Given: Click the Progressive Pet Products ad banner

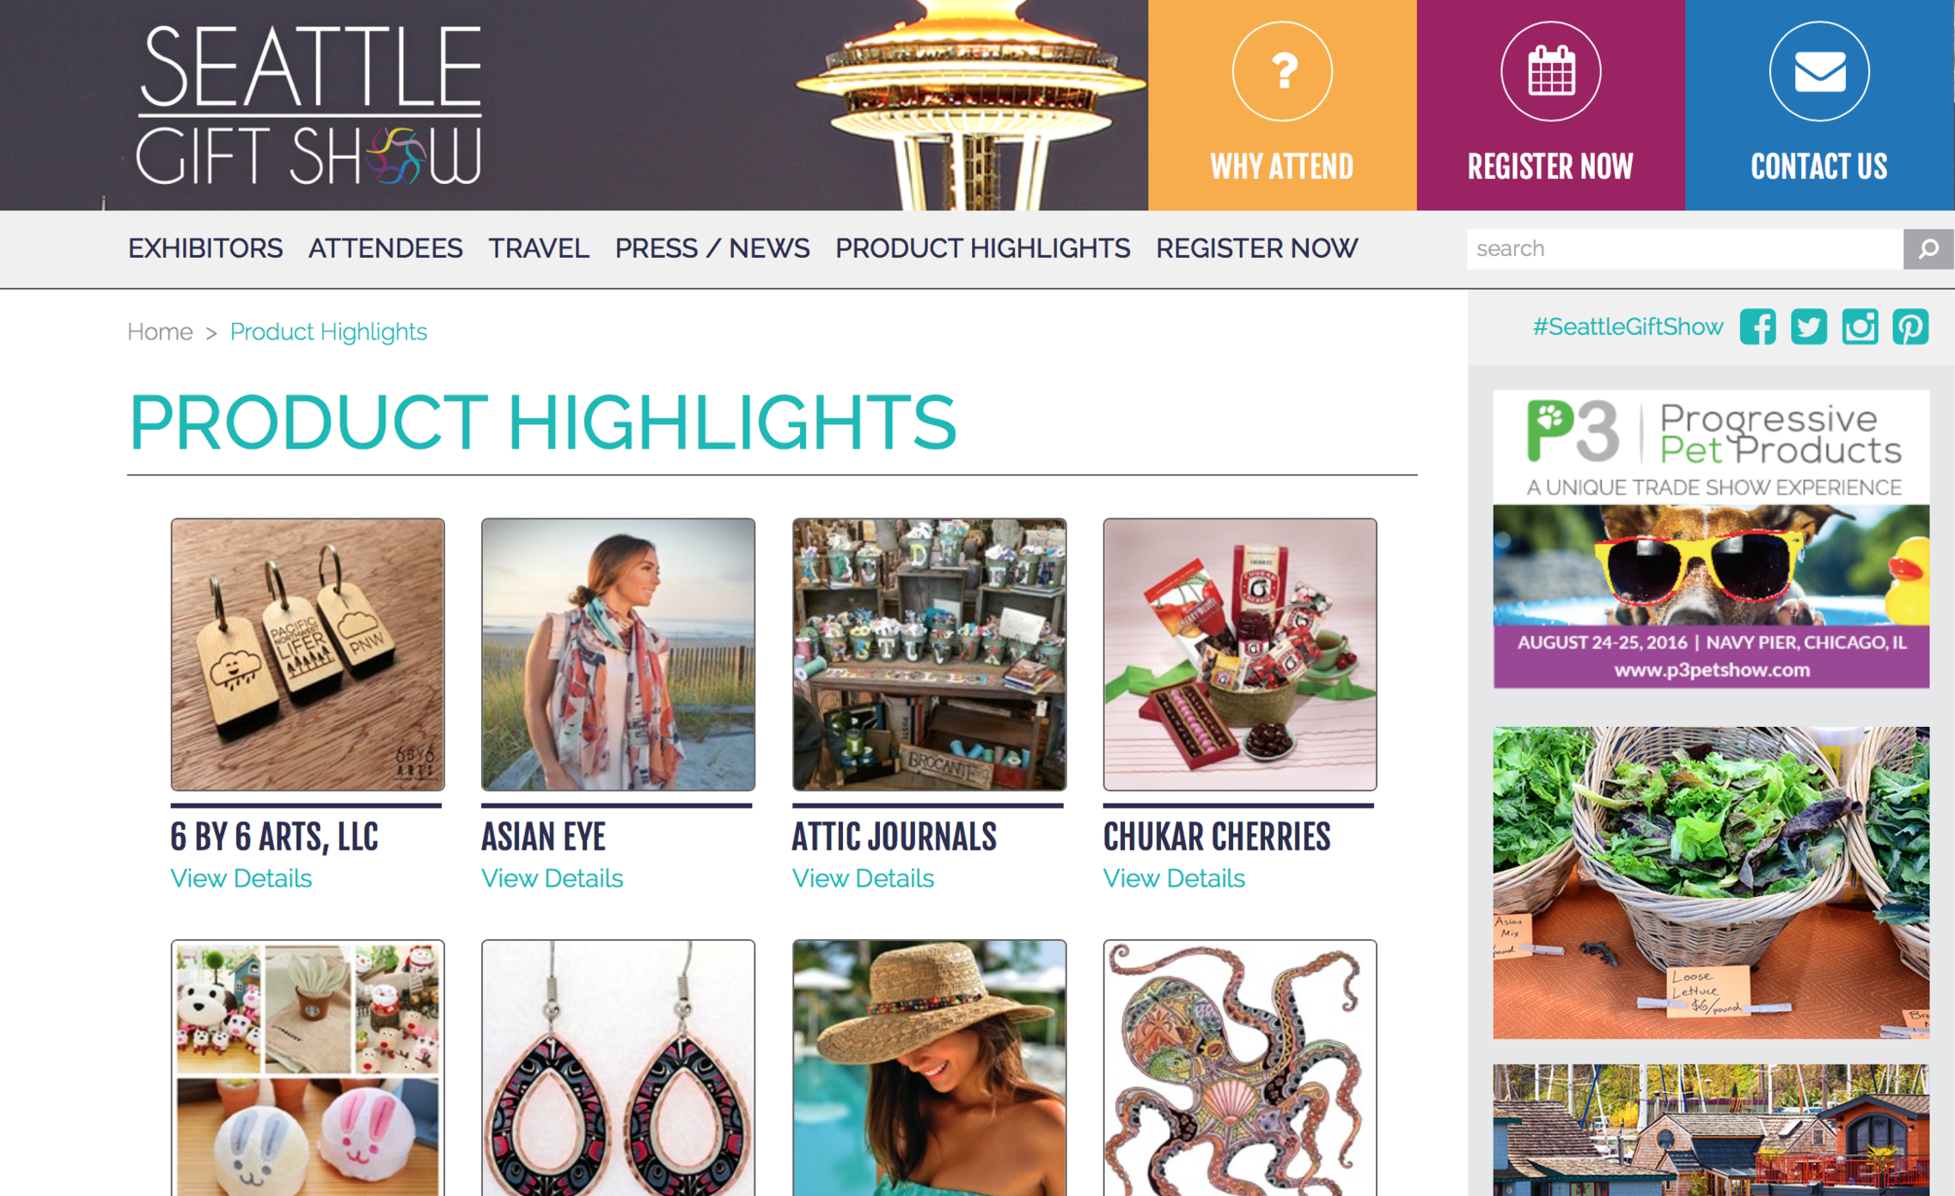Looking at the screenshot, I should (1711, 540).
